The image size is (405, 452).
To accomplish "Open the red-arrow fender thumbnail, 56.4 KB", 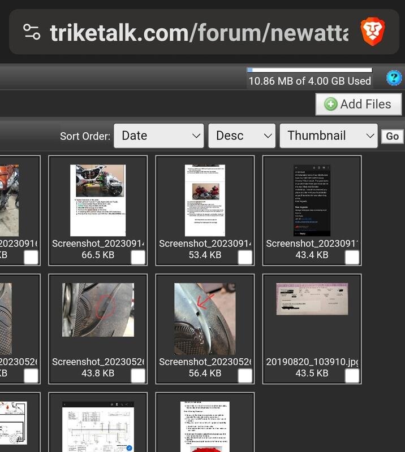I will pos(205,319).
